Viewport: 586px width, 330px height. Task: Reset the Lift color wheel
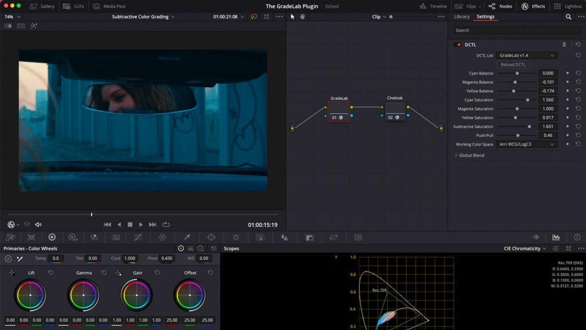click(x=51, y=273)
